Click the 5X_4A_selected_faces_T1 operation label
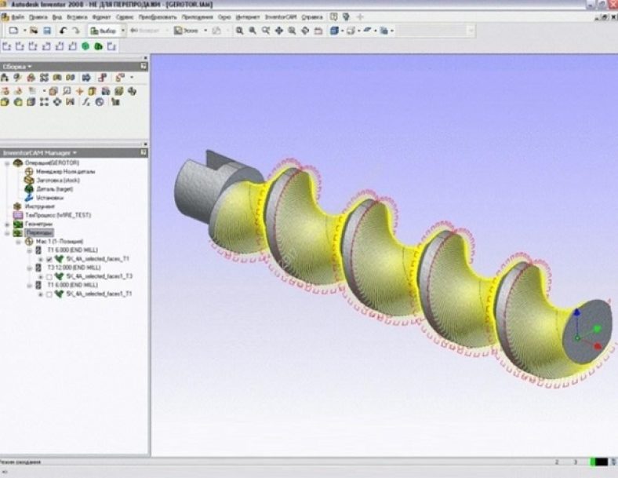 tap(98, 259)
